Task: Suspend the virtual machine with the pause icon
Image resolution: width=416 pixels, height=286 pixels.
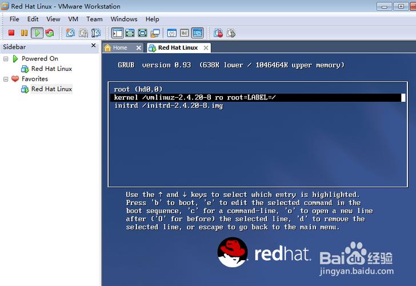Action: tap(24, 33)
